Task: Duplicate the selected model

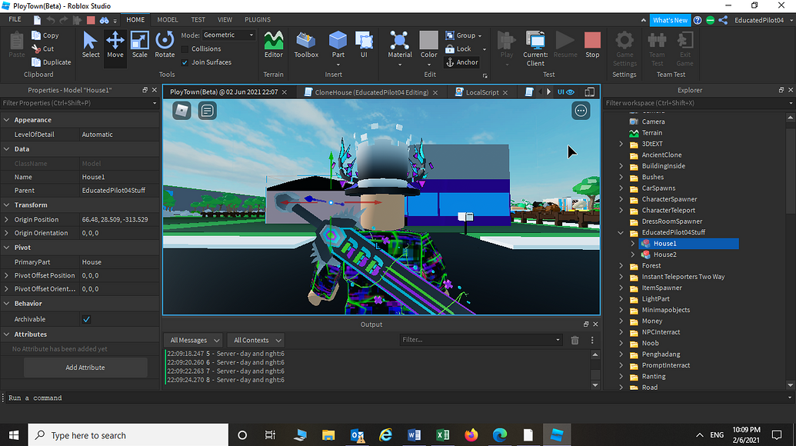Action: click(52, 62)
